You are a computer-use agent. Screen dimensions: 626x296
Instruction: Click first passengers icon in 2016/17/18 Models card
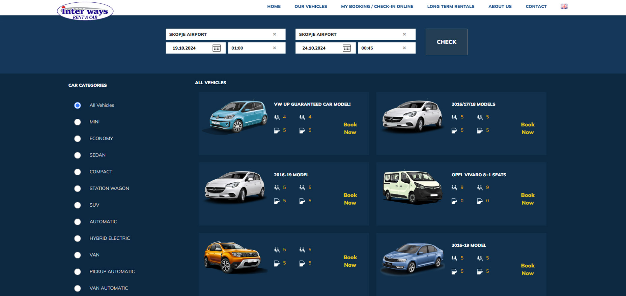(x=454, y=117)
